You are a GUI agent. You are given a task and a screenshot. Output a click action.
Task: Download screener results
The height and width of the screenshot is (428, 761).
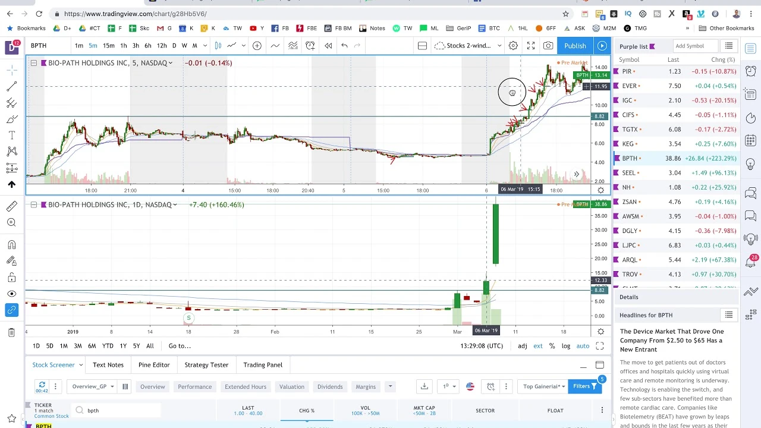(424, 386)
